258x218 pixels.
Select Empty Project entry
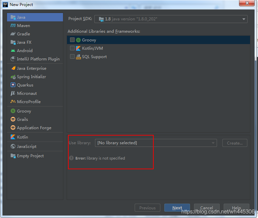pyautogui.click(x=35, y=156)
